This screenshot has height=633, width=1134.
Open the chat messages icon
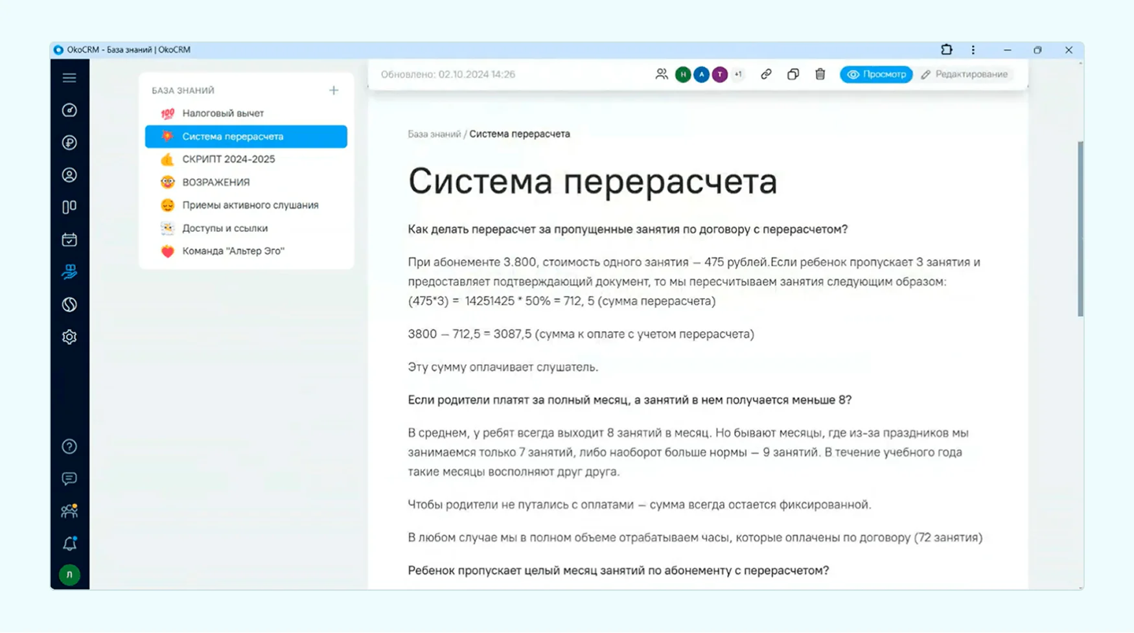pos(69,479)
